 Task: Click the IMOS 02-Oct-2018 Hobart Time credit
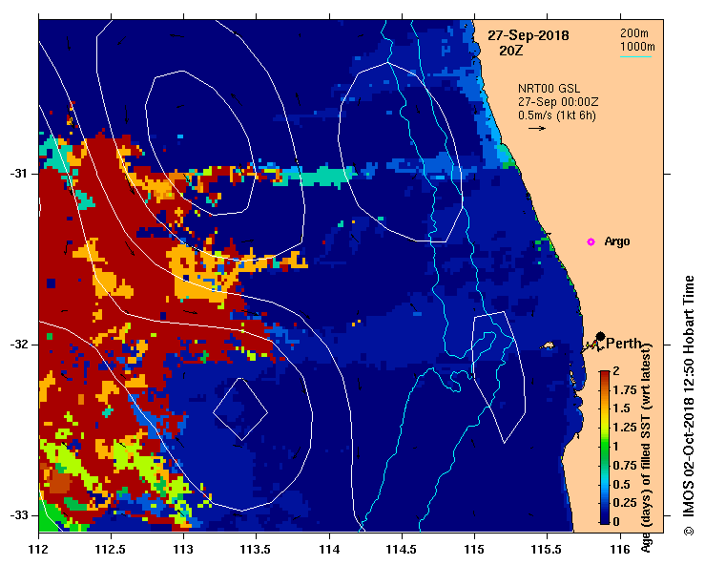click(689, 406)
